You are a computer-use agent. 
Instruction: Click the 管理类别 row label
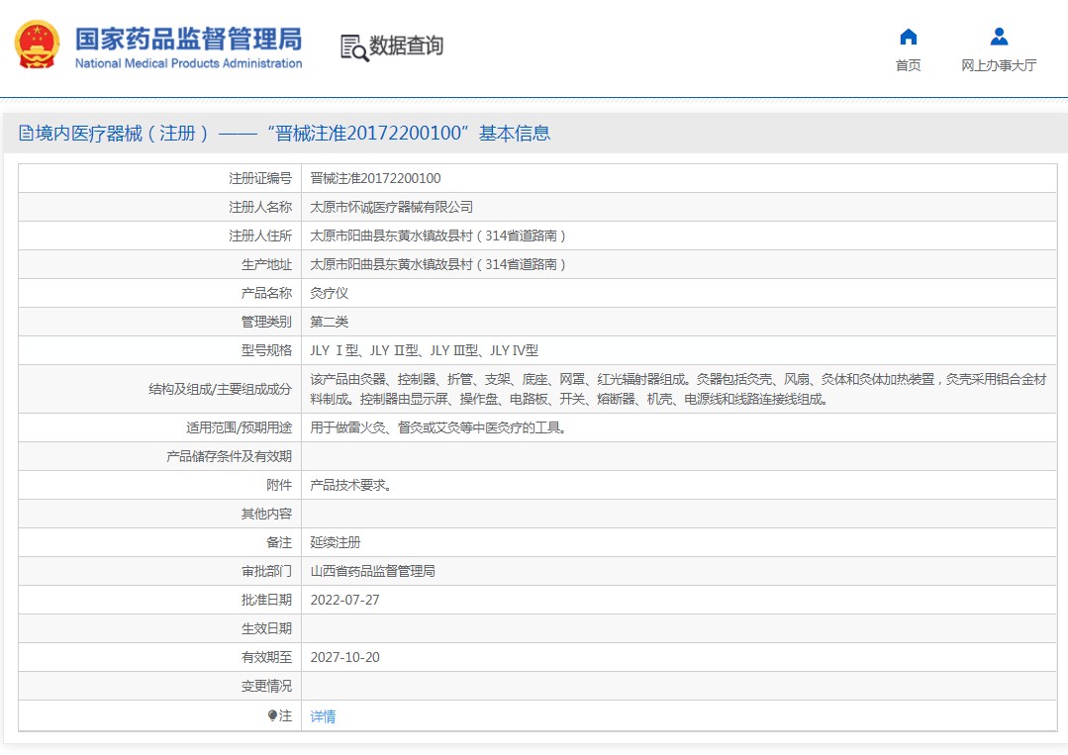266,322
